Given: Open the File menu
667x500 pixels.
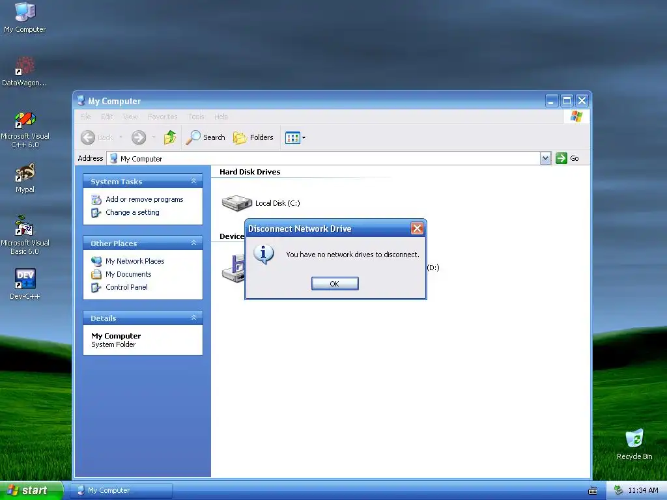Looking at the screenshot, I should click(85, 117).
